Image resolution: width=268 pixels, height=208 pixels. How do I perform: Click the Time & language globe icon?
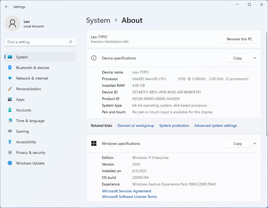pyautogui.click(x=10, y=120)
